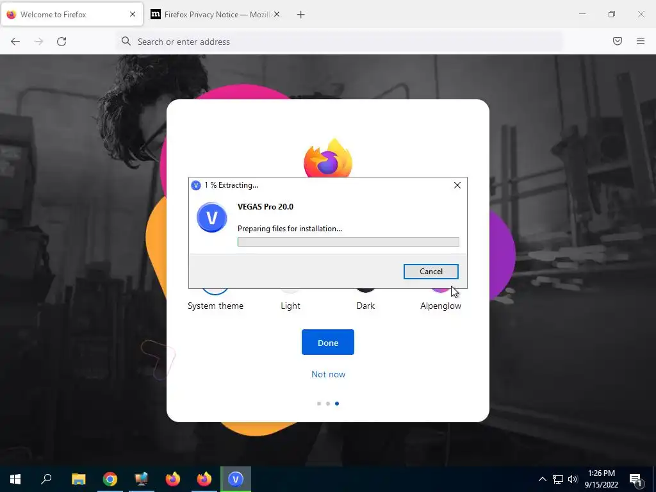Open the first Firefox taskbar icon
Screen dimensions: 656x492
pyautogui.click(x=173, y=479)
